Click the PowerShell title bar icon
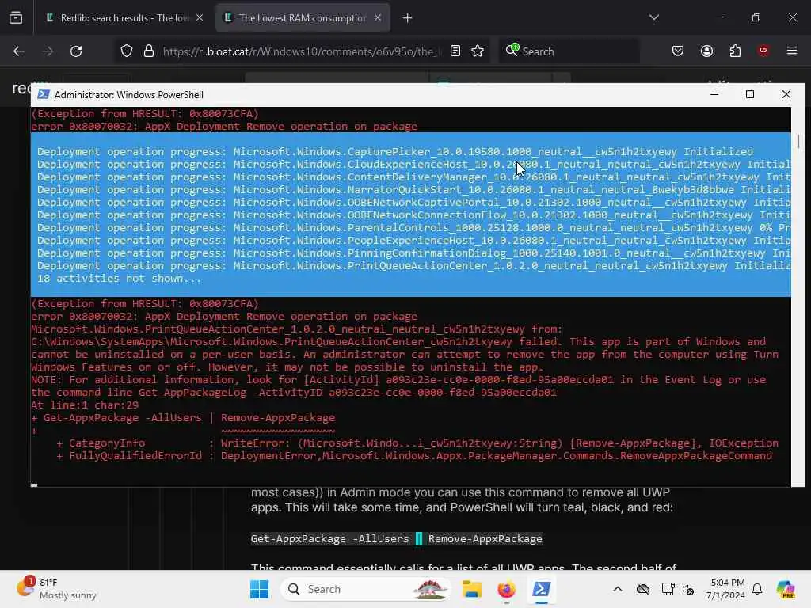 pos(44,95)
